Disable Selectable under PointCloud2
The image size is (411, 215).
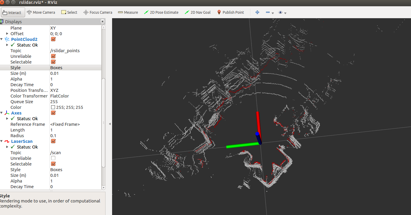(x=53, y=62)
